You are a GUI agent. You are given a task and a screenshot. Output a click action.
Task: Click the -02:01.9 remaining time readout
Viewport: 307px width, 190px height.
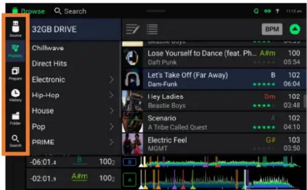point(43,178)
